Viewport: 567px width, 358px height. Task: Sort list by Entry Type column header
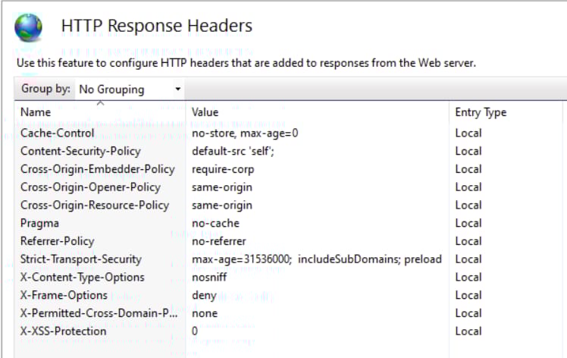(481, 112)
